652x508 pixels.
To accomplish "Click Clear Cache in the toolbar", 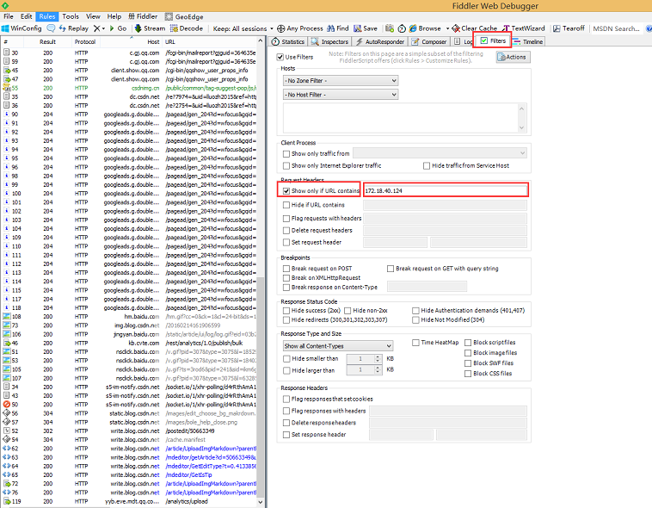I will click(x=475, y=28).
